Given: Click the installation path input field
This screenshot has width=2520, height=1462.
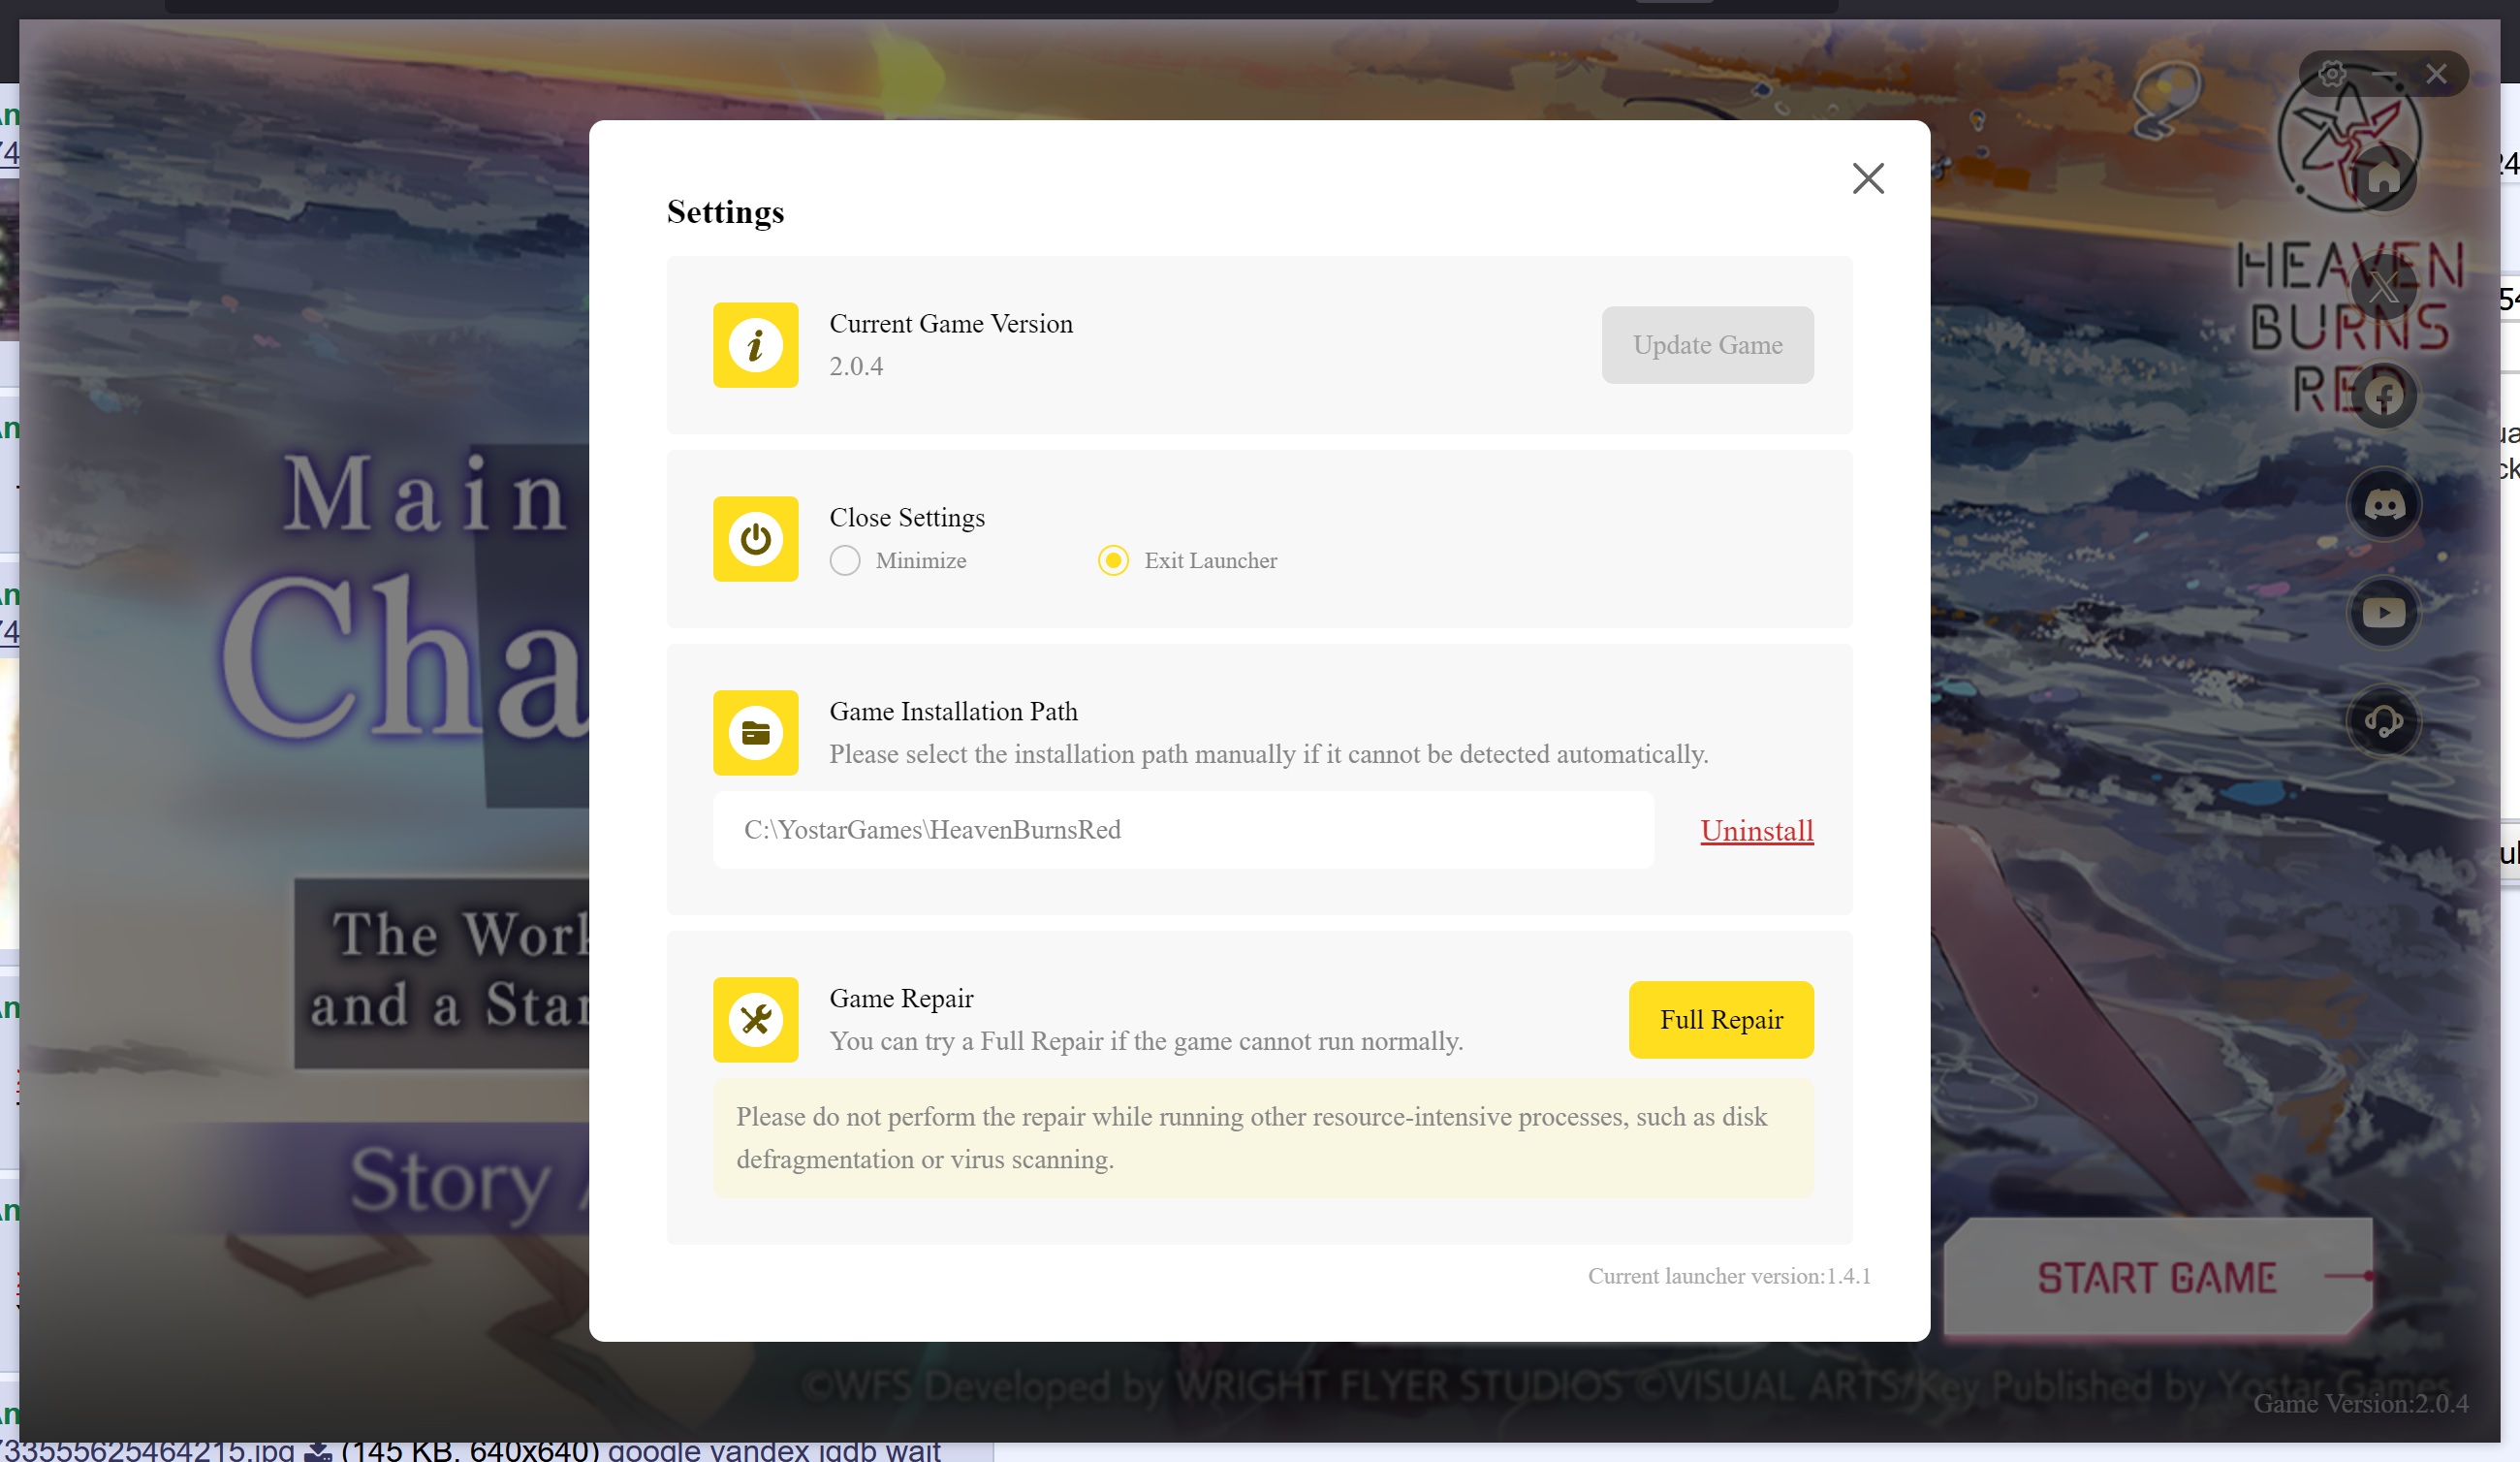Looking at the screenshot, I should click(x=1182, y=830).
